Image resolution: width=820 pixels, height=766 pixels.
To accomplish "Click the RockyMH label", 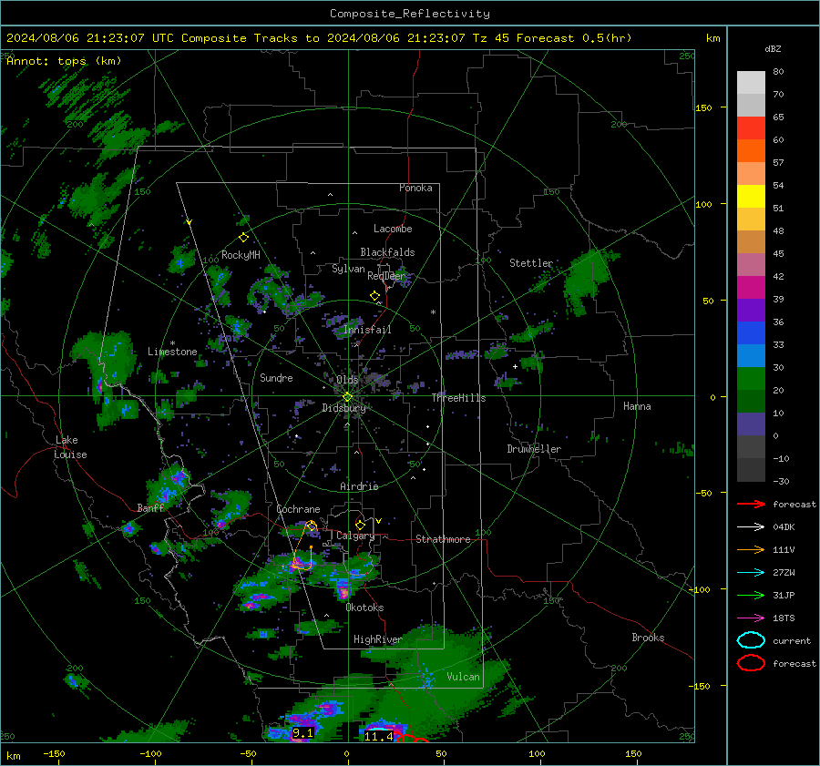I will (x=241, y=255).
